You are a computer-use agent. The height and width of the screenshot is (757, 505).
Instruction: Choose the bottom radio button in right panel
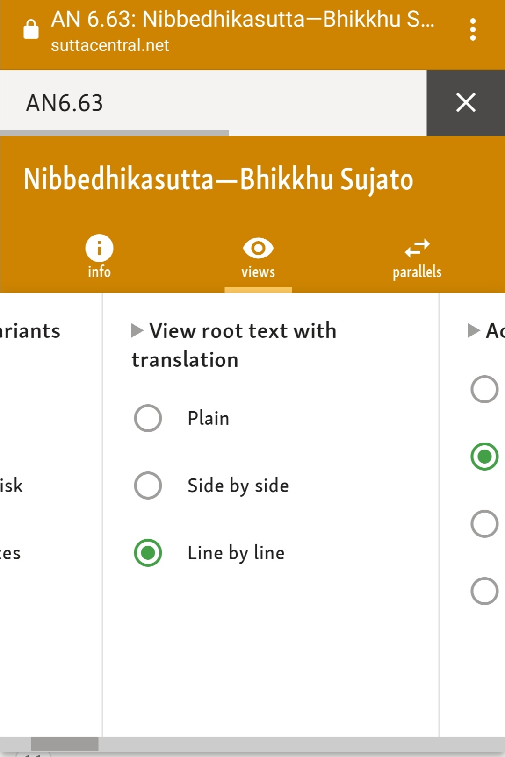tap(484, 591)
